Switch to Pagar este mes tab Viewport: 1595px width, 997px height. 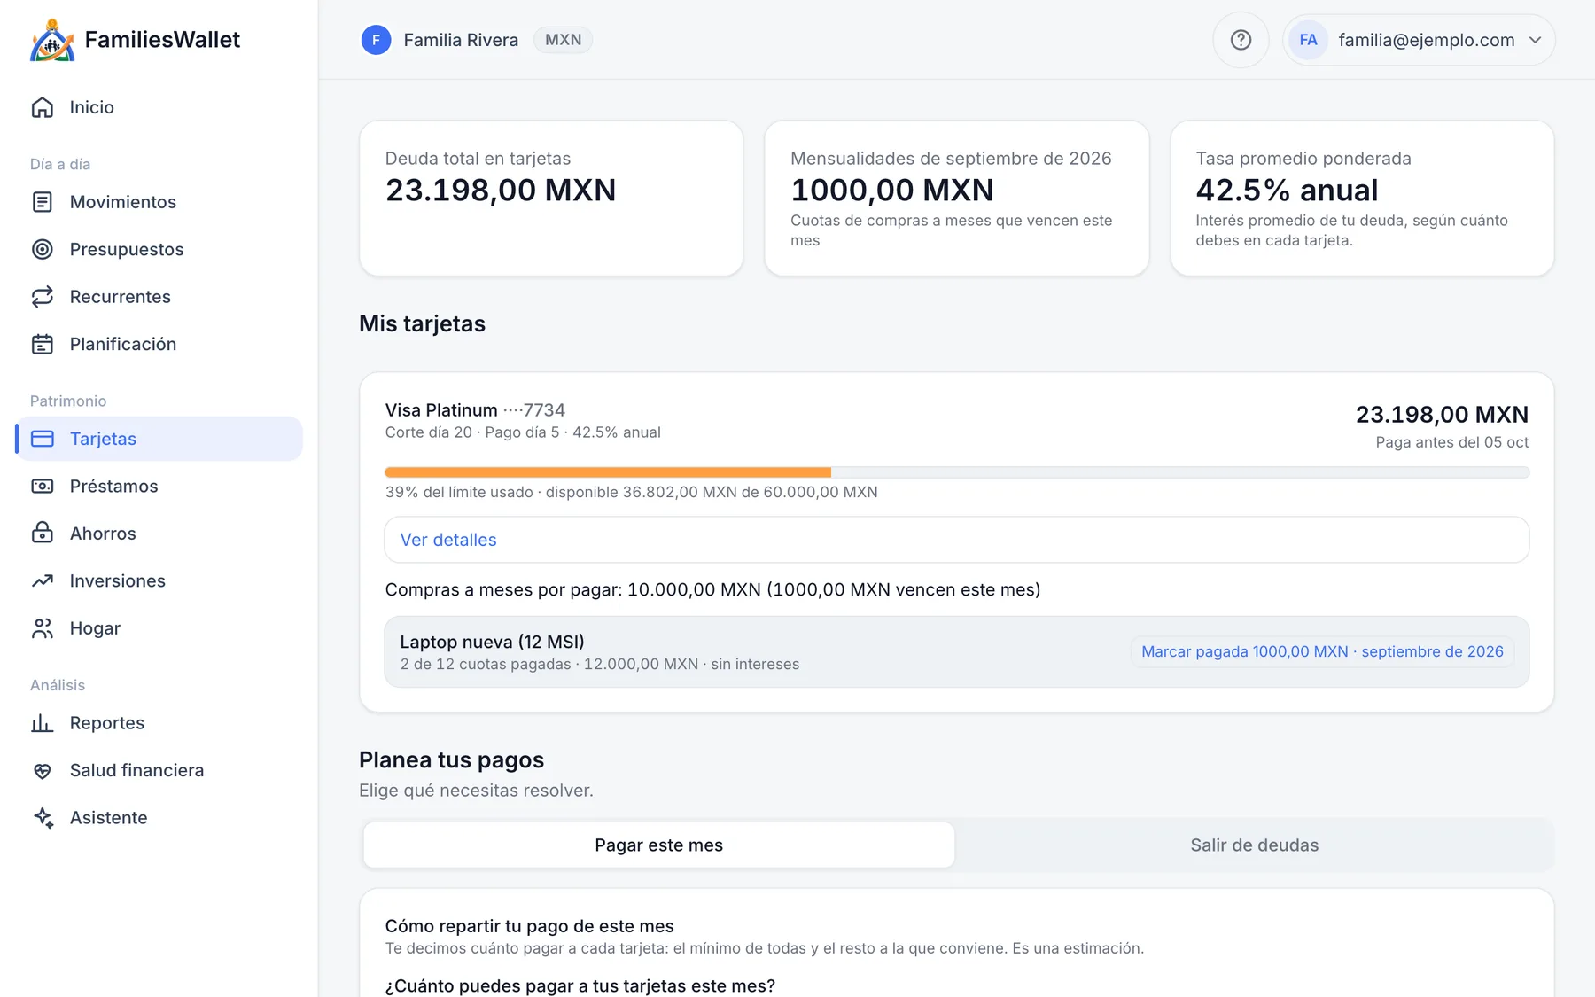click(658, 845)
